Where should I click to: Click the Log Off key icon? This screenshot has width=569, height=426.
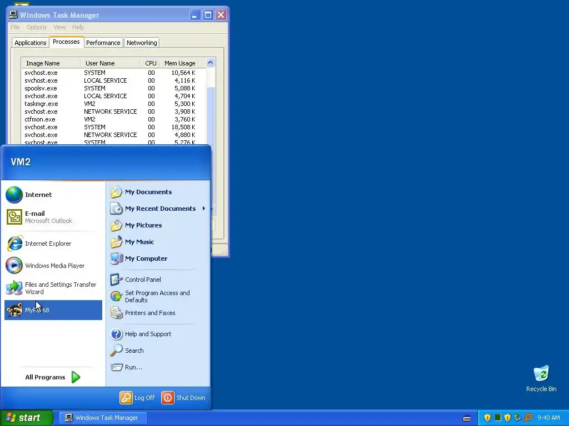coord(126,398)
